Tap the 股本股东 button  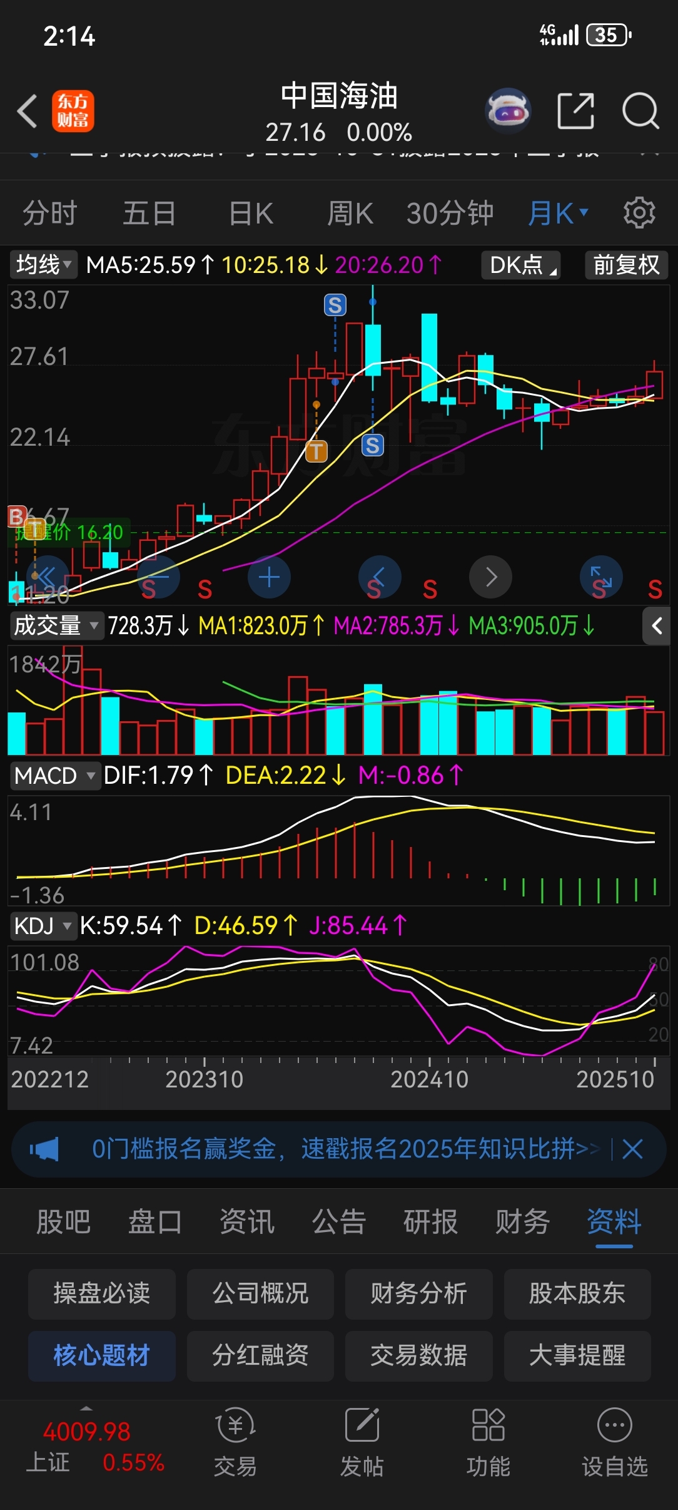tap(577, 1293)
